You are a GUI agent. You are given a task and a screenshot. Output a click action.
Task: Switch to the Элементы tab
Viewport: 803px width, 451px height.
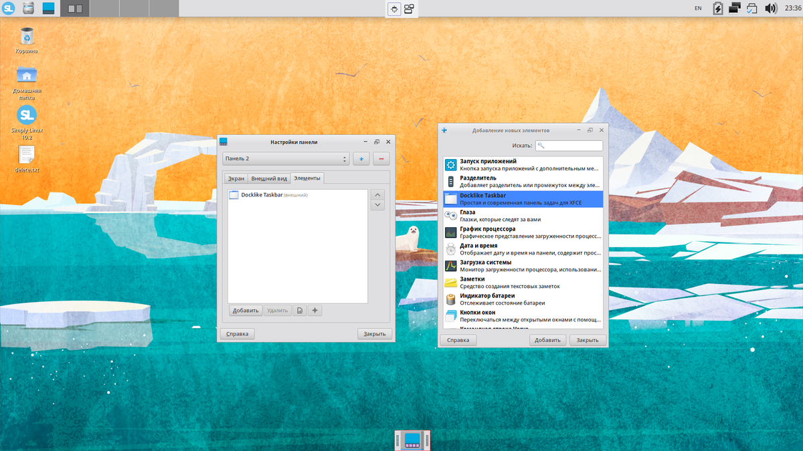[307, 178]
